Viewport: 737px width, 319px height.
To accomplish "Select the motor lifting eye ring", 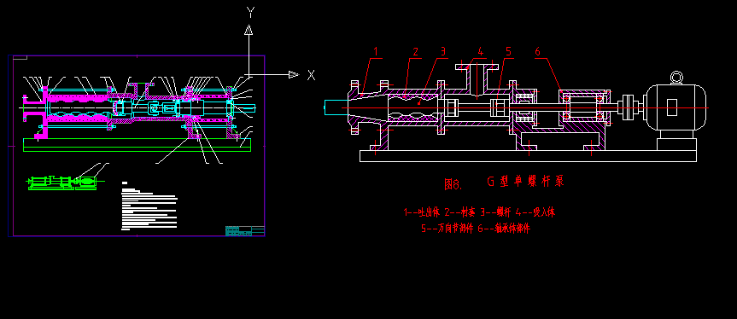I will [x=676, y=78].
